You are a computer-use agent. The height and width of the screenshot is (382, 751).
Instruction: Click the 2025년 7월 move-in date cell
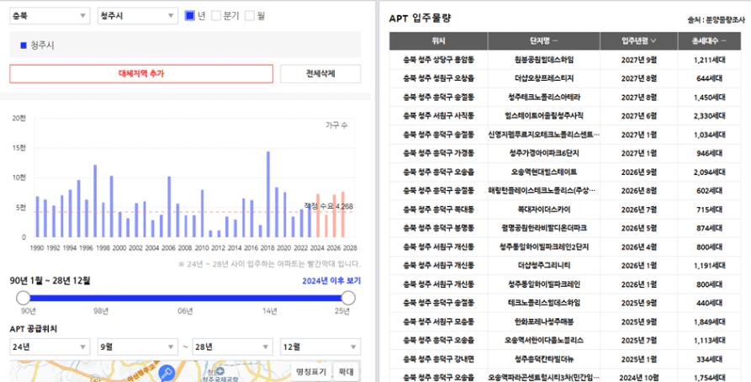point(639,340)
